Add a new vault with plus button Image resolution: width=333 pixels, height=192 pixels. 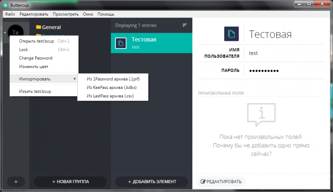[16, 182]
